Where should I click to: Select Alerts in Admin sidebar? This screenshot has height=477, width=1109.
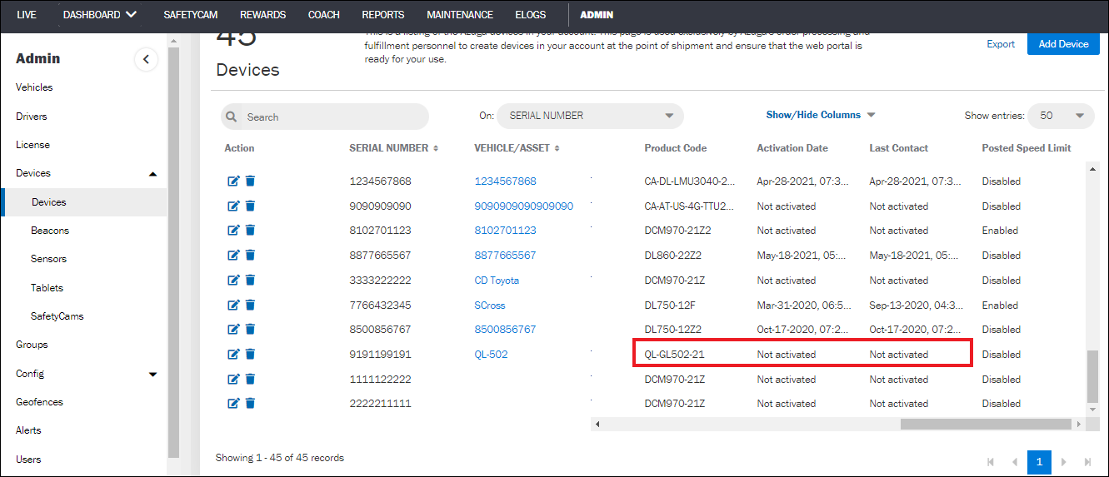pos(28,430)
